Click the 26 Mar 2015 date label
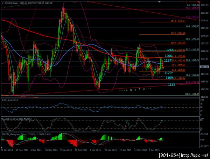Image resolution: width=210 pixels, height=159 pixels. (111, 150)
